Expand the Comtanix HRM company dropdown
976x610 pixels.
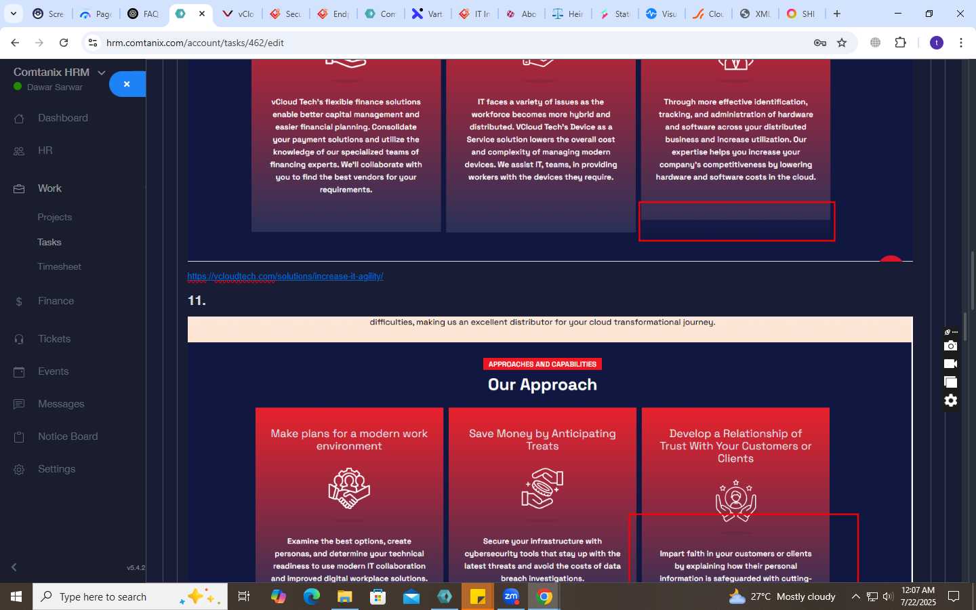click(102, 73)
